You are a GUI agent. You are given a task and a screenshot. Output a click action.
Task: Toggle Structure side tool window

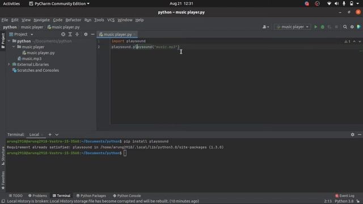(3, 156)
